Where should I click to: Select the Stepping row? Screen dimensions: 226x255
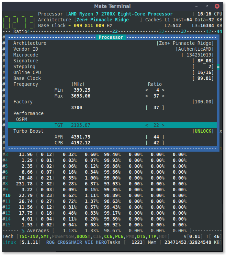[x=112, y=67]
